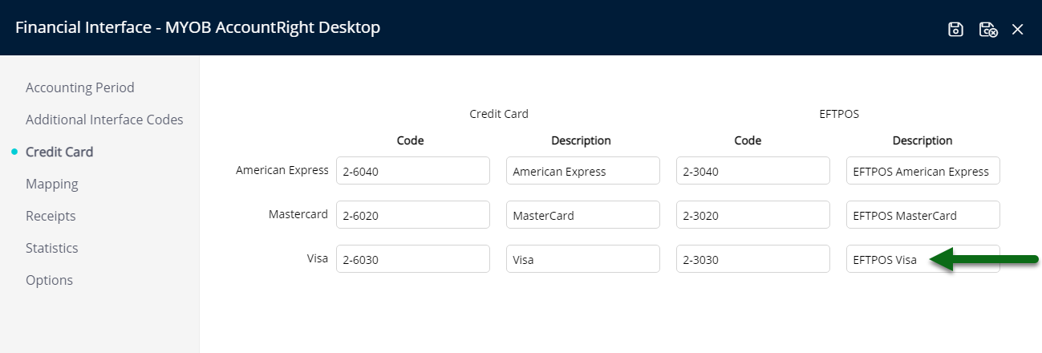Click the Save and Exit icon

pos(988,30)
